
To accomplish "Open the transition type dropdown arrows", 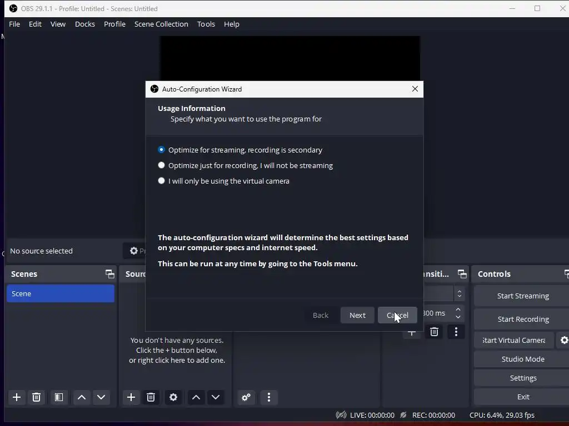I will tap(460, 293).
